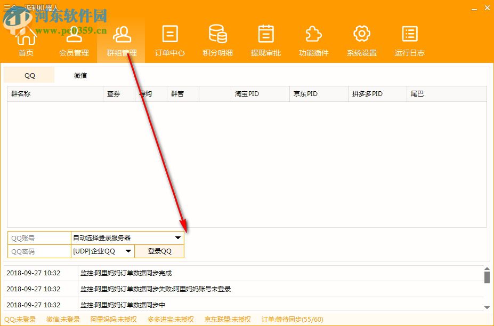Click the 群组管理 group management icon
The width and height of the screenshot is (494, 326).
(x=122, y=40)
